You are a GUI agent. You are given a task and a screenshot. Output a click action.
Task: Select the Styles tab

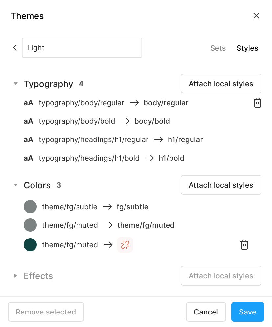pyautogui.click(x=247, y=48)
